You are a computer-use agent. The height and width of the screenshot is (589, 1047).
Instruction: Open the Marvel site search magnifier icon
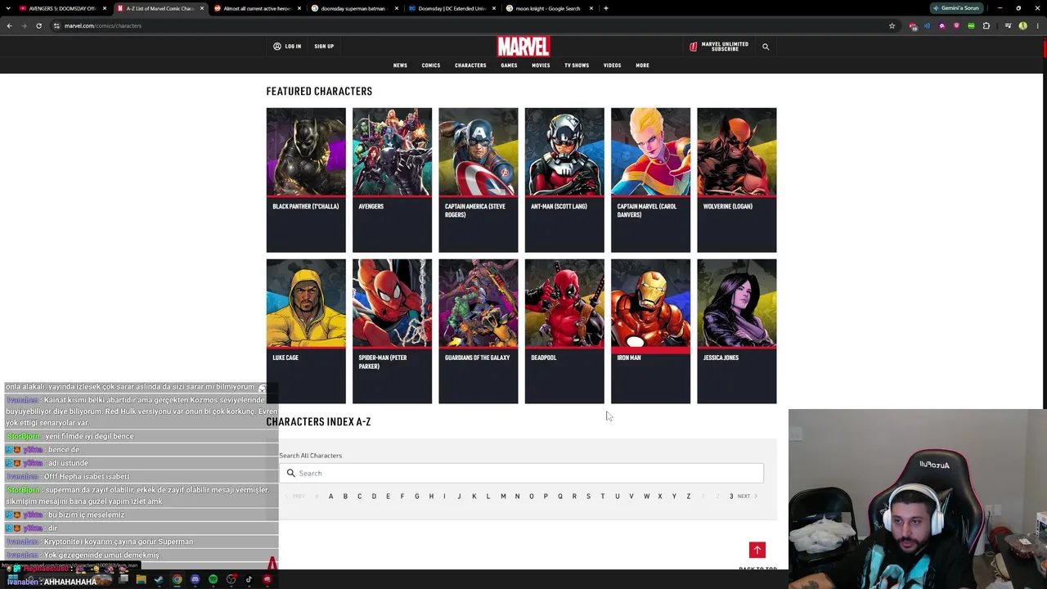click(766, 47)
